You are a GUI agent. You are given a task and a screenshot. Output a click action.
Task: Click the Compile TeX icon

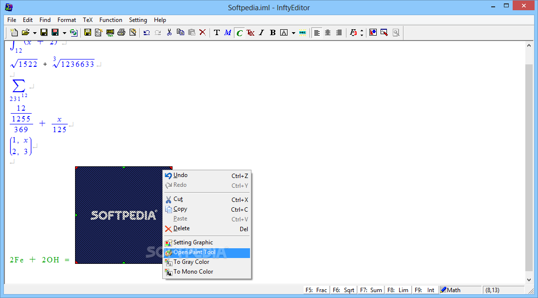[110, 33]
